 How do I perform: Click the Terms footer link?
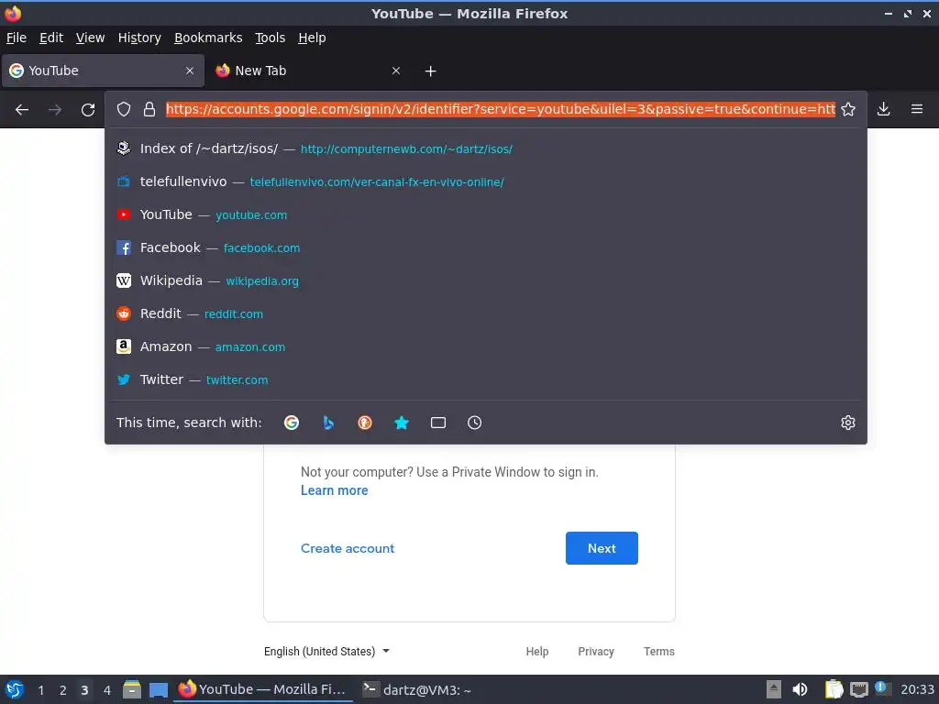[658, 652]
